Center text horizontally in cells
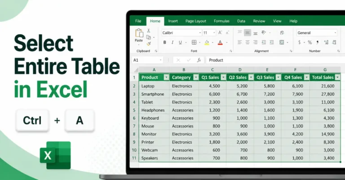Viewport: 345px width, 180px height. tap(248, 43)
